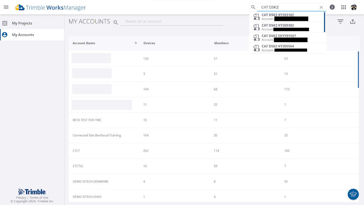This screenshot has height=205, width=364.
Task: Click the Trimble WorksManager logo
Action: pos(51,7)
